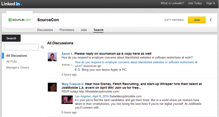Select the Search tab
This screenshot has height=117, width=219.
99,30
